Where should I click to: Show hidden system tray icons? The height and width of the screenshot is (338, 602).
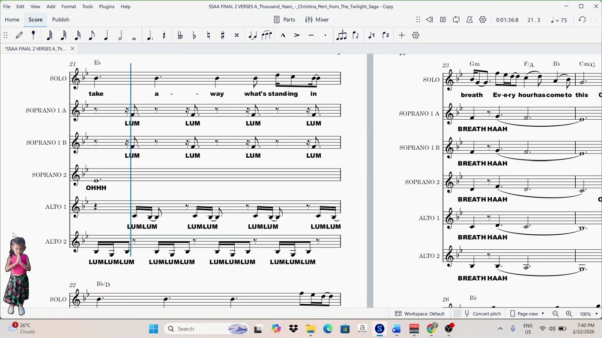point(500,329)
